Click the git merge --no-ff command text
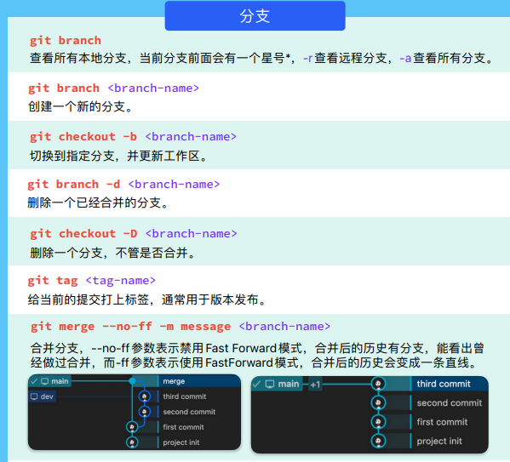510x462 pixels. pos(181,326)
